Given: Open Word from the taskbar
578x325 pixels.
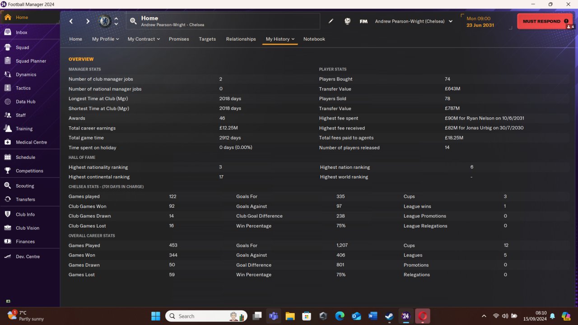Looking at the screenshot, I should [373, 316].
